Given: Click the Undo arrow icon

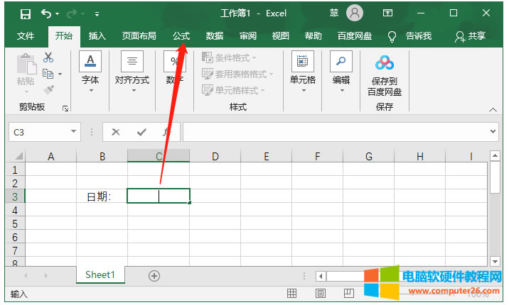Looking at the screenshot, I should click(46, 13).
